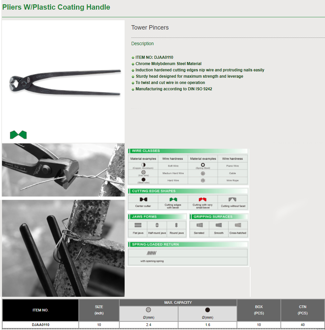Open the photo of pincer handles on rebar
325x330 pixels.
63,248
